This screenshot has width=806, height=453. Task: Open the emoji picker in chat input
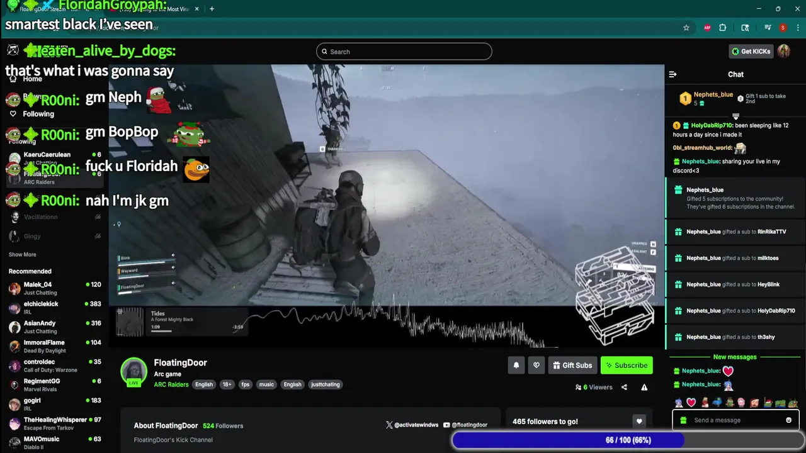click(788, 420)
